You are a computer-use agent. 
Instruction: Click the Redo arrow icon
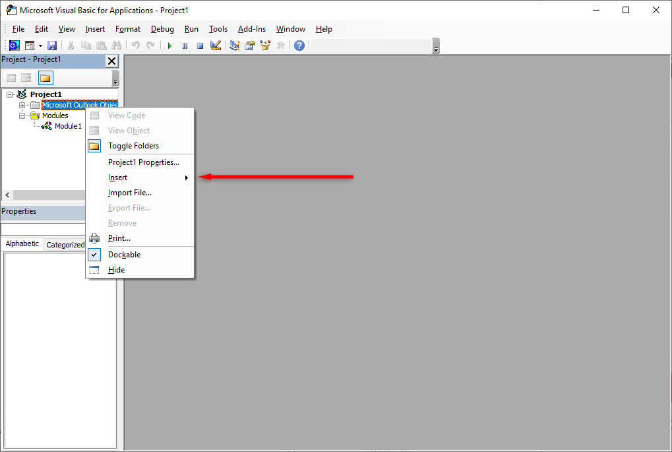tap(151, 46)
